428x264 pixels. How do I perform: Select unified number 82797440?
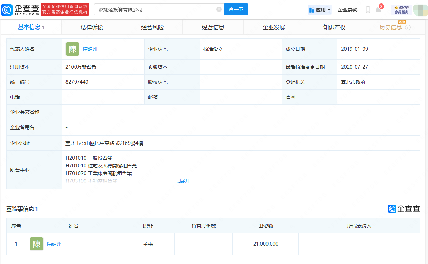click(x=77, y=82)
